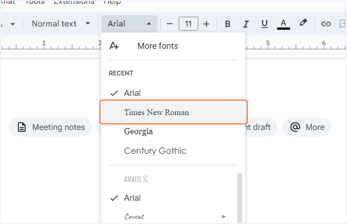Click the font size field showing 11

tap(188, 24)
